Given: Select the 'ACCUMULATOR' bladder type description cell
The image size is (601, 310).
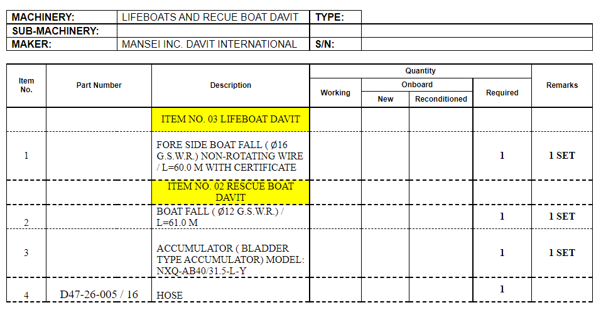Looking at the screenshot, I should click(230, 254).
